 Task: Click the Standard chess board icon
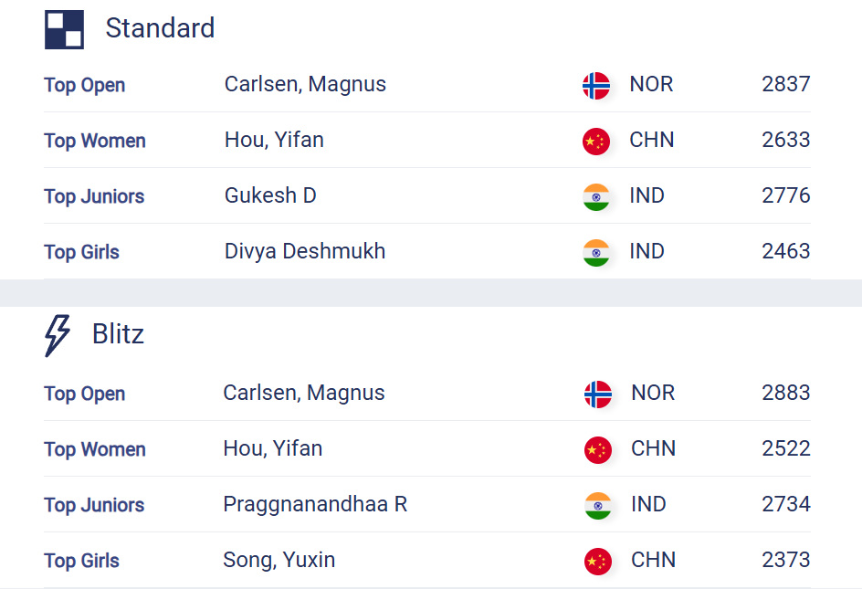[64, 30]
